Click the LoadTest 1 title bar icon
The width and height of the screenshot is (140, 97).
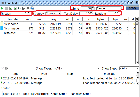point(2,3)
